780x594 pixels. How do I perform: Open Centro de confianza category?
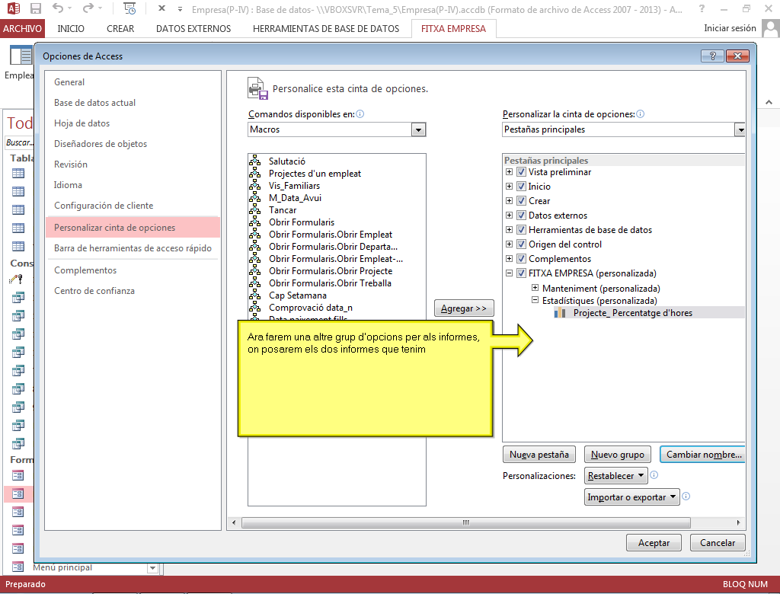point(133,291)
